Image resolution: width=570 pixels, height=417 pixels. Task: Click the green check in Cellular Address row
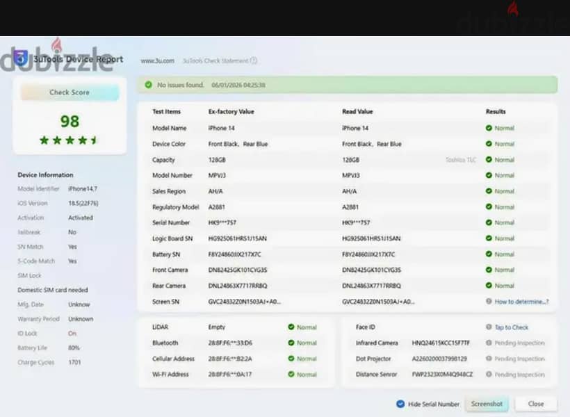tap(291, 359)
